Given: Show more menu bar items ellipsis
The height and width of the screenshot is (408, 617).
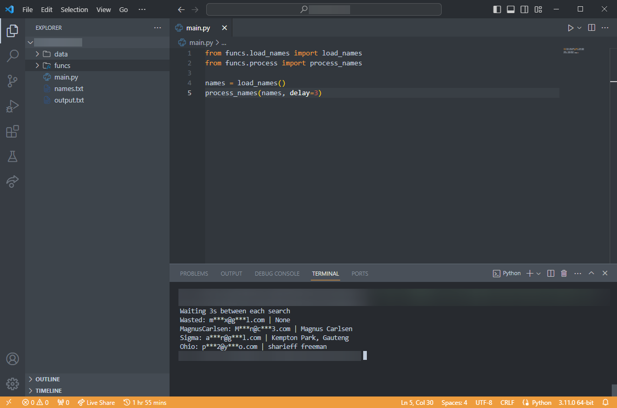Looking at the screenshot, I should 142,9.
